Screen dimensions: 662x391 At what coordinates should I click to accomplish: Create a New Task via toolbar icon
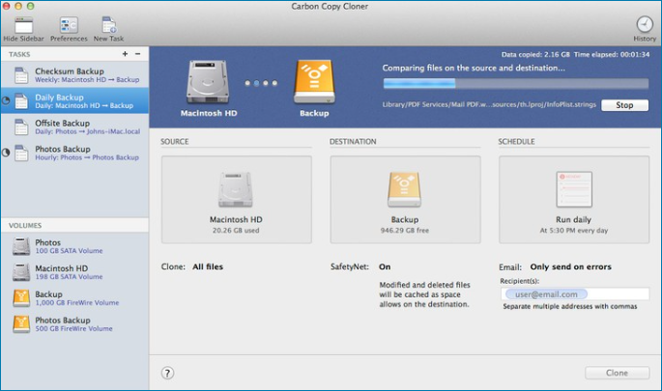[x=108, y=26]
